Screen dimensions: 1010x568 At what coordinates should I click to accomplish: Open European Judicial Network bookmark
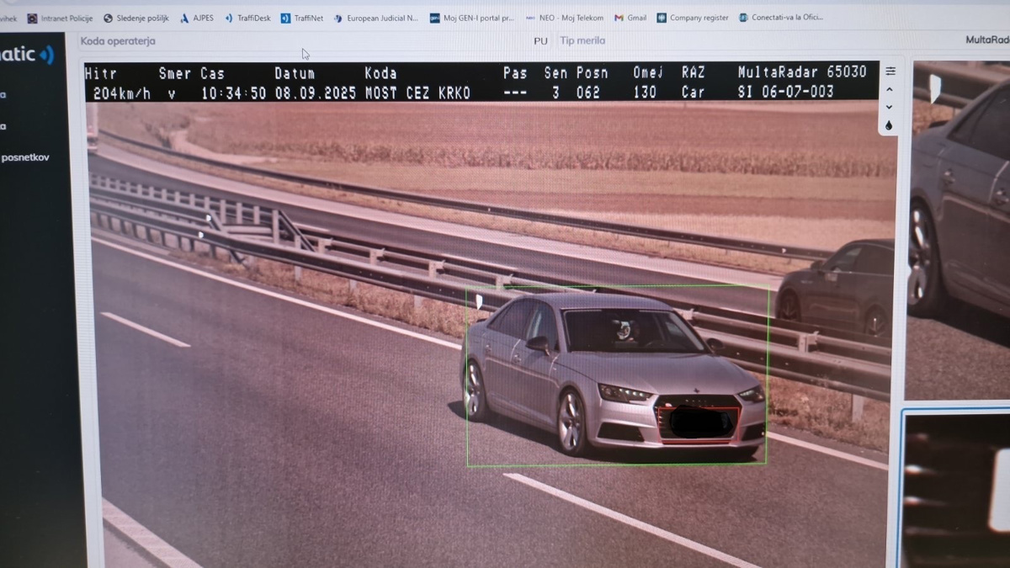[x=376, y=18]
